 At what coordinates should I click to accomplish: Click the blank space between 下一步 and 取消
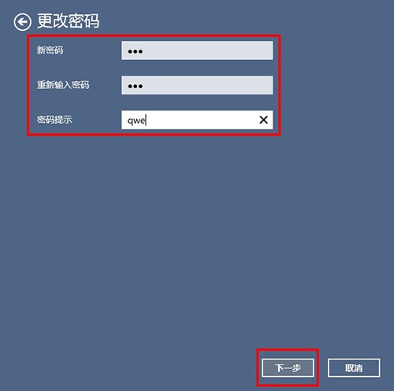click(x=323, y=367)
